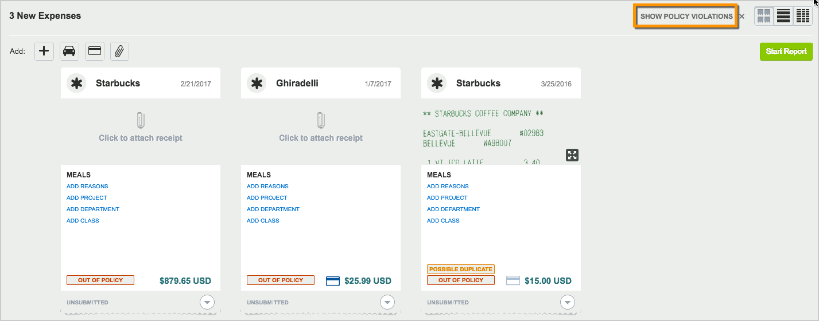Click the Out of Policy badge on Ghiradelli expense

[x=281, y=280]
